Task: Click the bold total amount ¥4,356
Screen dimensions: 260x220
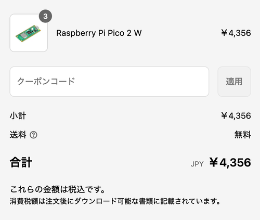Action: [x=230, y=162]
